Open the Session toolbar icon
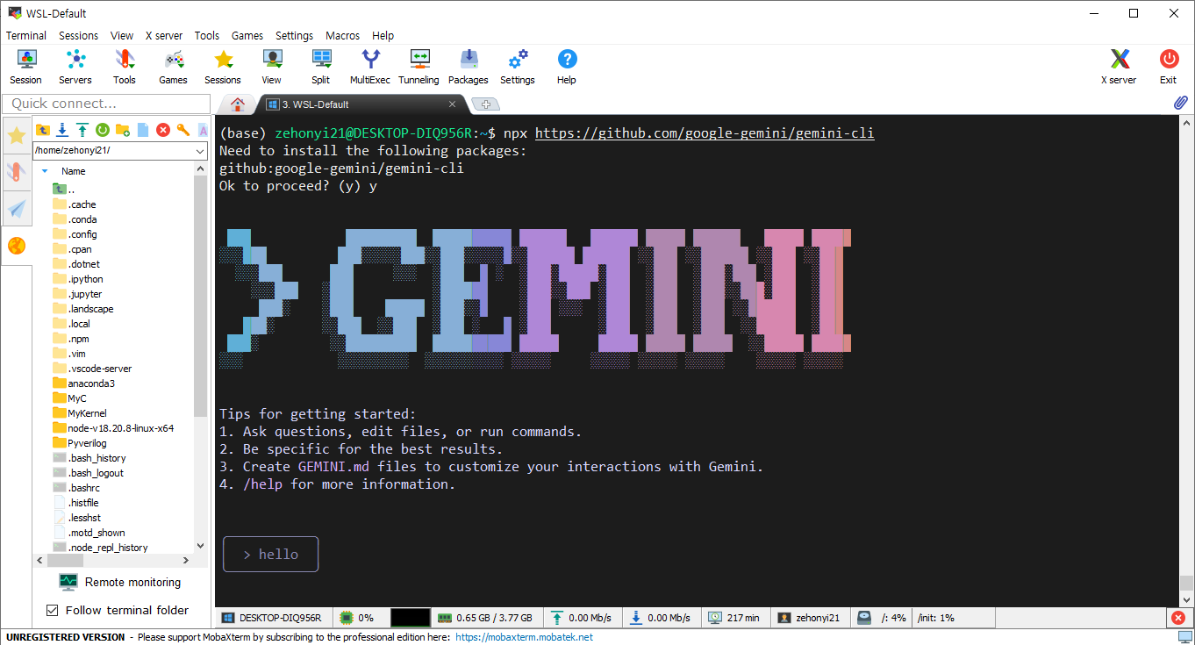This screenshot has width=1195, height=645. (26, 67)
